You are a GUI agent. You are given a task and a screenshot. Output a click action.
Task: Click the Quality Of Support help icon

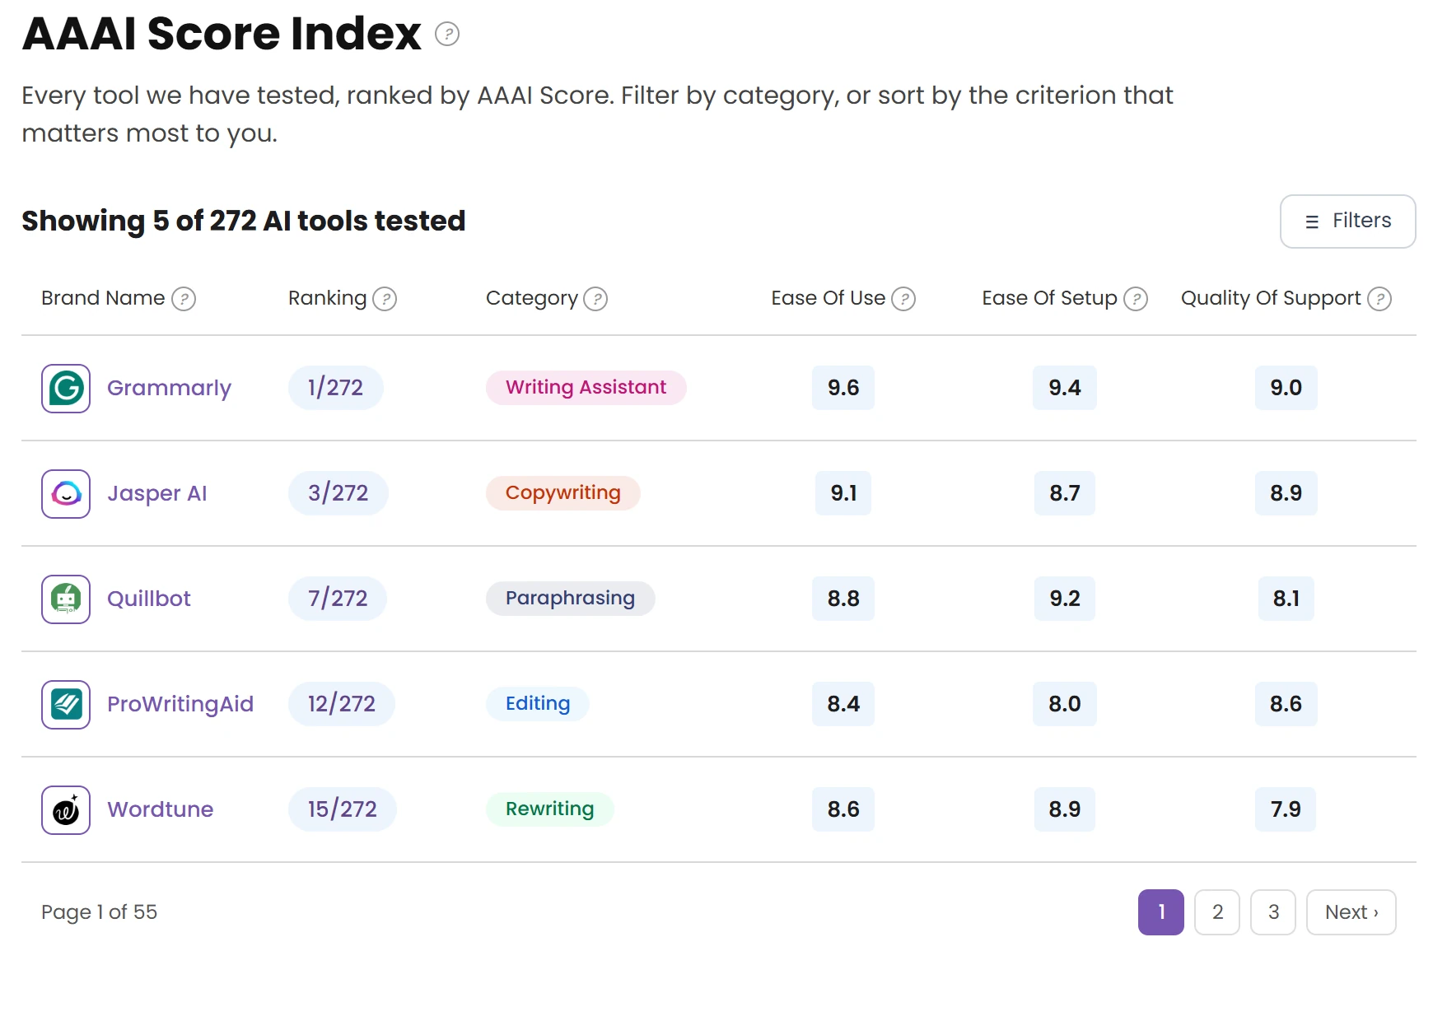1379,299
